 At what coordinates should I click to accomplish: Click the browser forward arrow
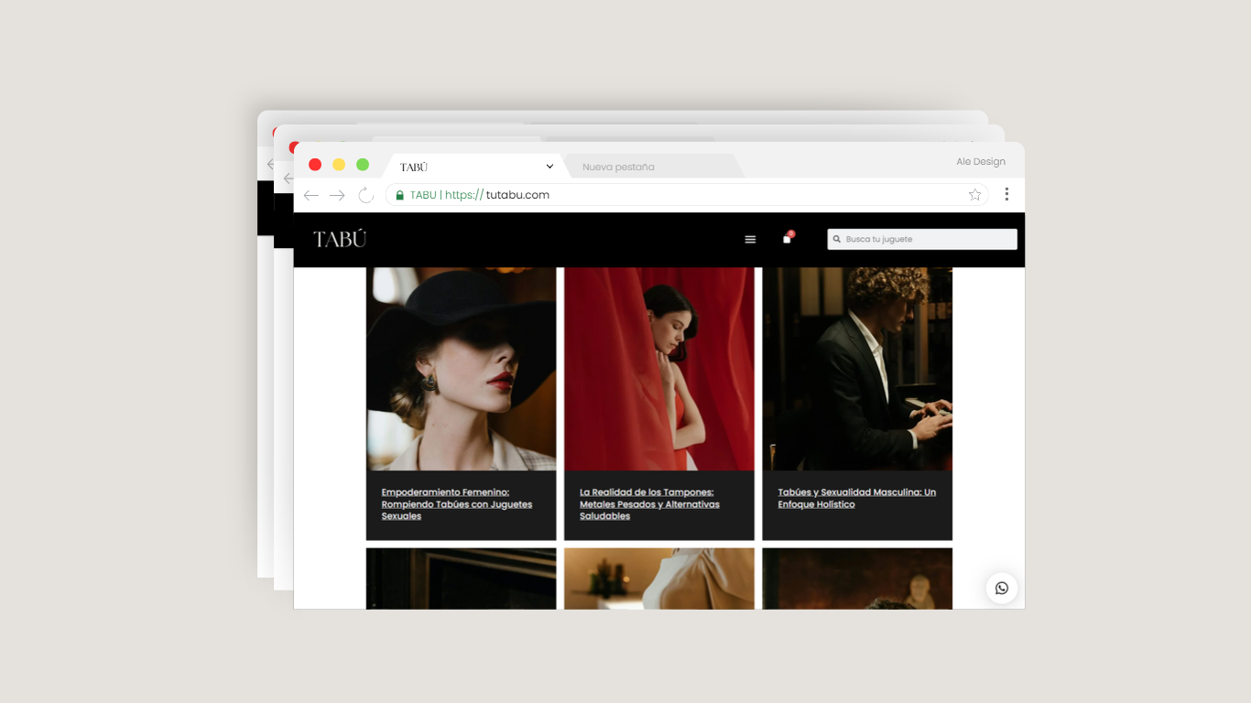point(337,195)
